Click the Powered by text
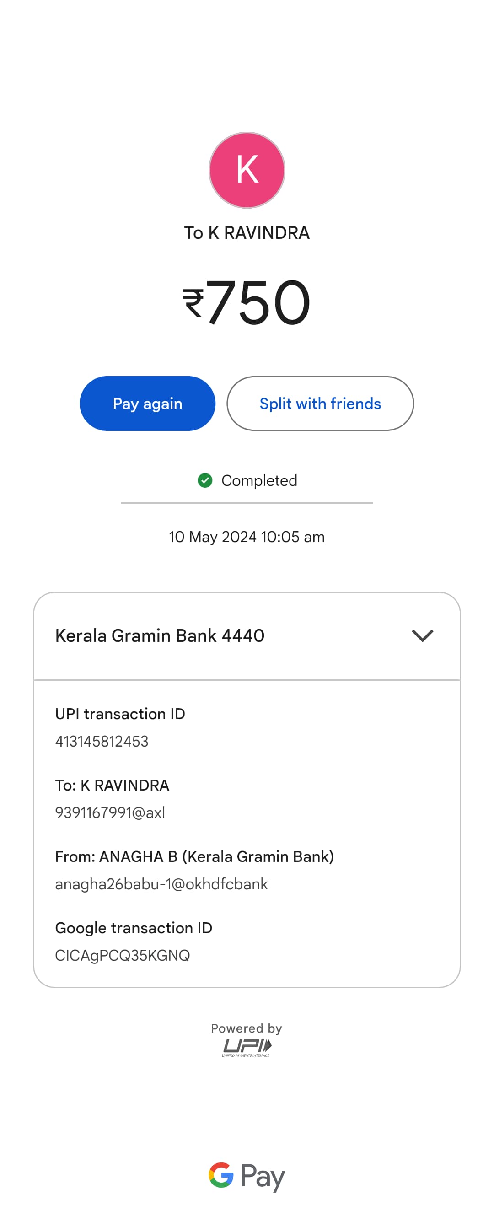 click(246, 1028)
